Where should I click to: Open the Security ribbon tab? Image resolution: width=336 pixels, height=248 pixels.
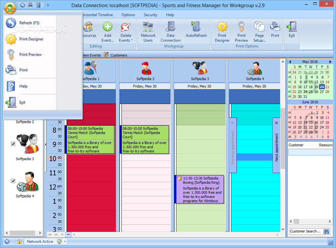(151, 15)
